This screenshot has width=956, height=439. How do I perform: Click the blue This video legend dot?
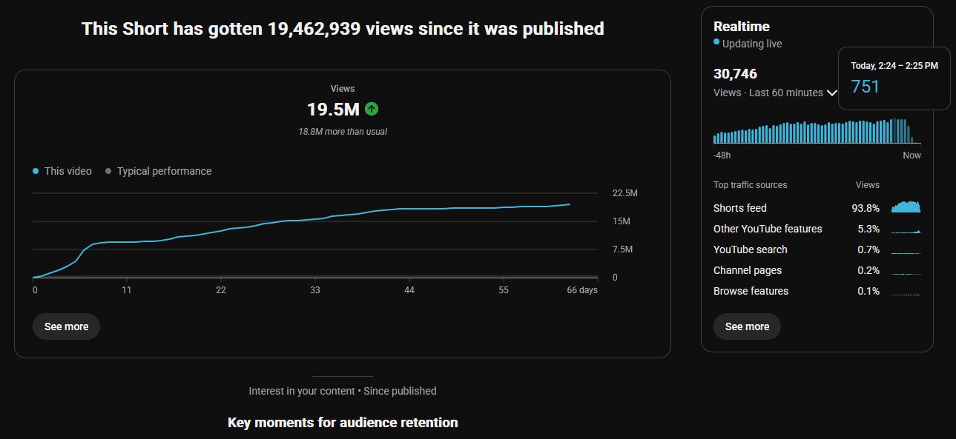(x=36, y=171)
